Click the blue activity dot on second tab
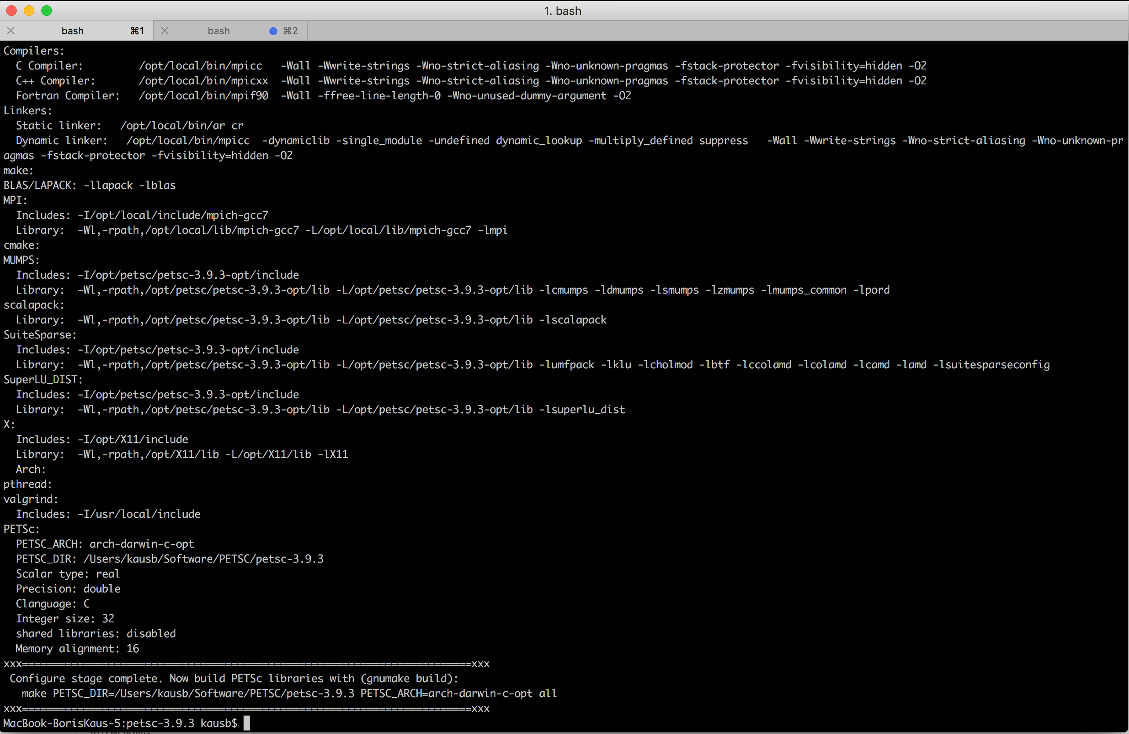The height and width of the screenshot is (734, 1129). click(273, 31)
